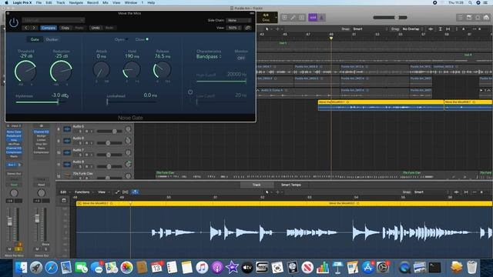Open the Media Browser icon

click(486, 18)
